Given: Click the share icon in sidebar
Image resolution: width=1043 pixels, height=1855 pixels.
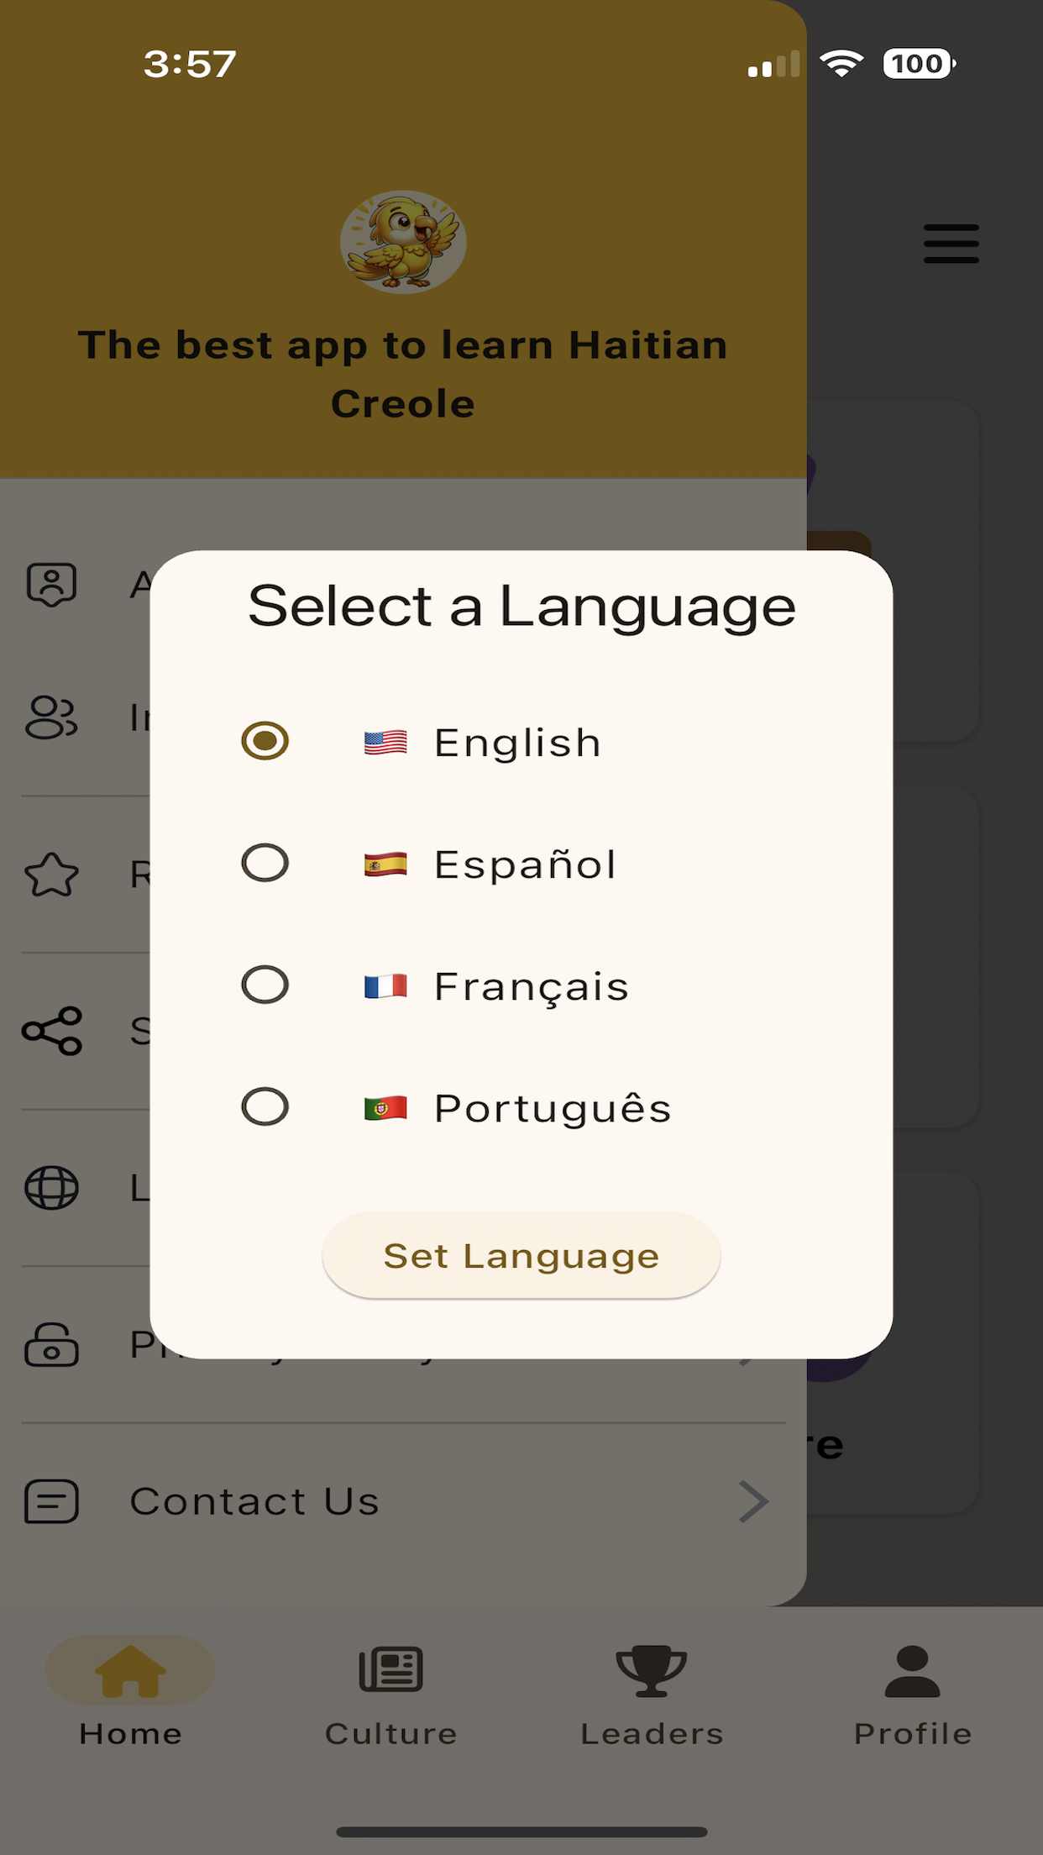Looking at the screenshot, I should [52, 1031].
